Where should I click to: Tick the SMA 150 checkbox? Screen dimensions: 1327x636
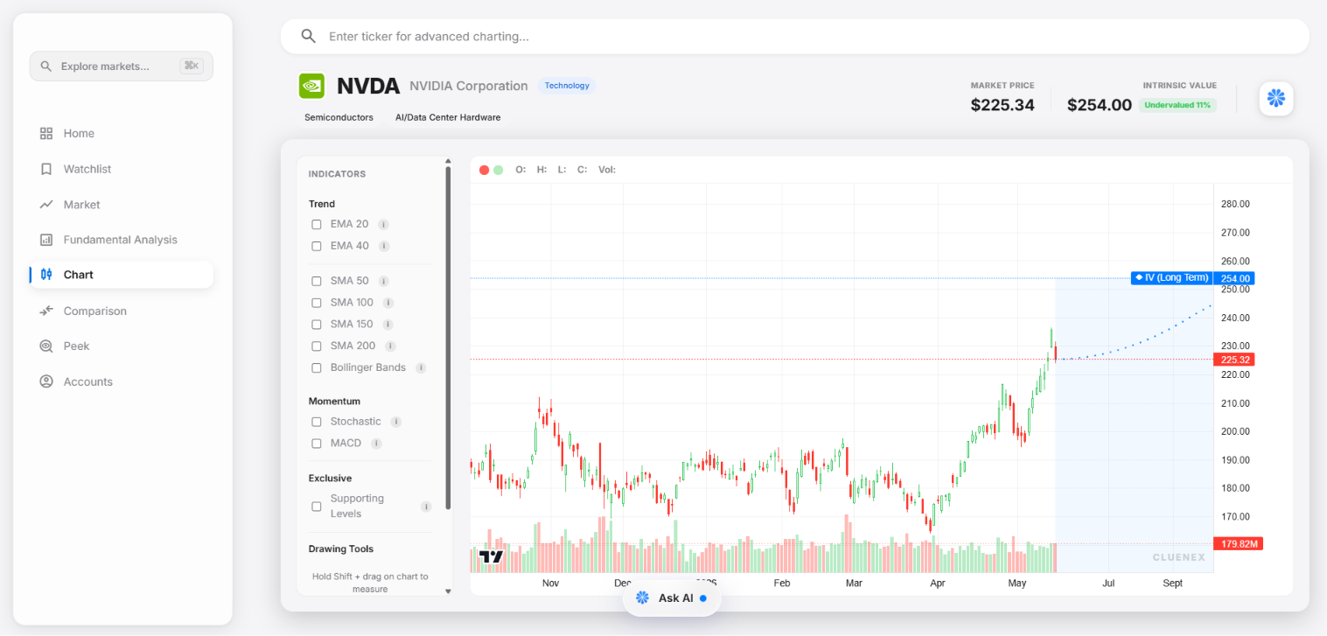click(317, 325)
